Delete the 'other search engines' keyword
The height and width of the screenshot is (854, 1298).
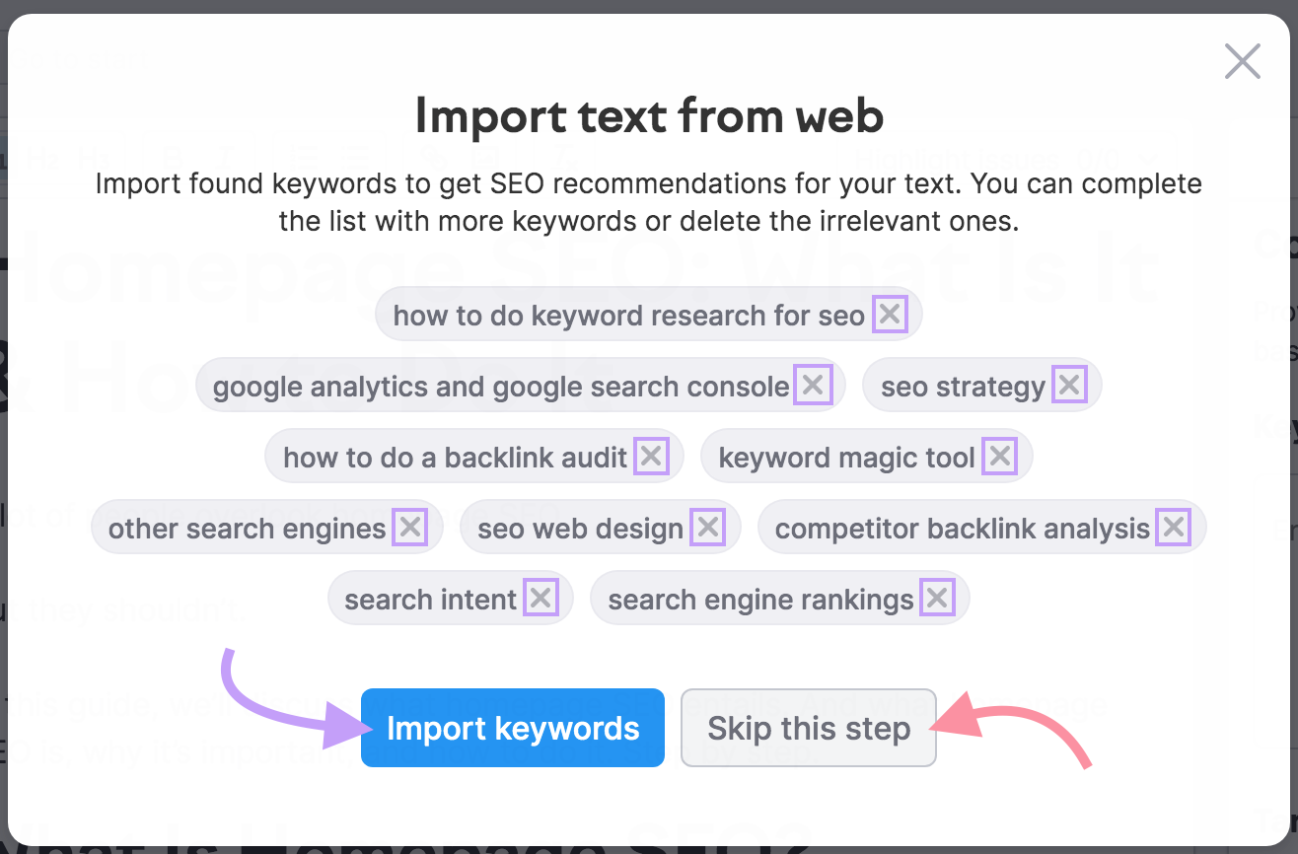[x=410, y=529]
